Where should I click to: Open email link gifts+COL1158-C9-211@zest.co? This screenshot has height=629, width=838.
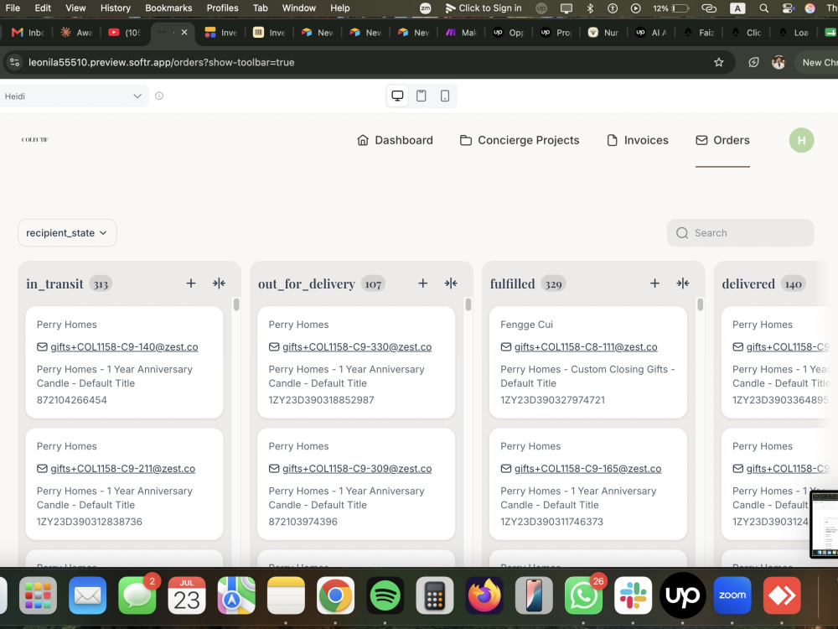point(123,469)
